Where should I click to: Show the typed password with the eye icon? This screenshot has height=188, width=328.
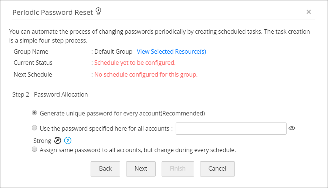pyautogui.click(x=292, y=128)
